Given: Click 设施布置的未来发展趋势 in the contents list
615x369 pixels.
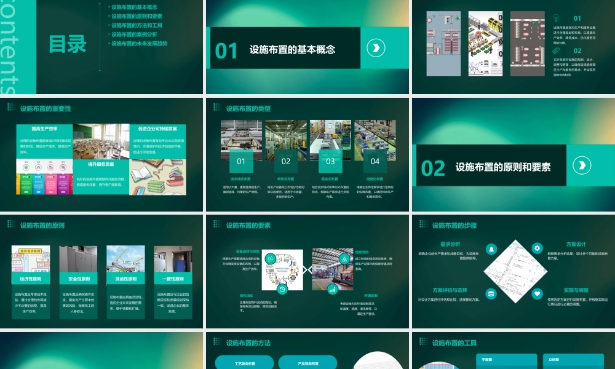Looking at the screenshot, I should click(x=139, y=44).
